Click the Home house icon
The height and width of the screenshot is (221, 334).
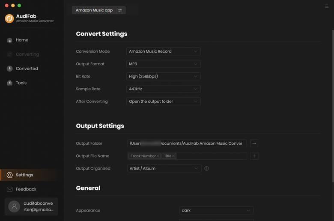[9, 40]
